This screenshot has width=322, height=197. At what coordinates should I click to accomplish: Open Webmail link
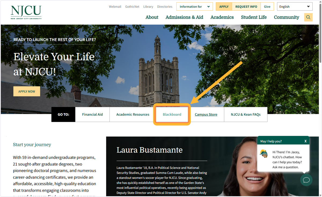115,7
